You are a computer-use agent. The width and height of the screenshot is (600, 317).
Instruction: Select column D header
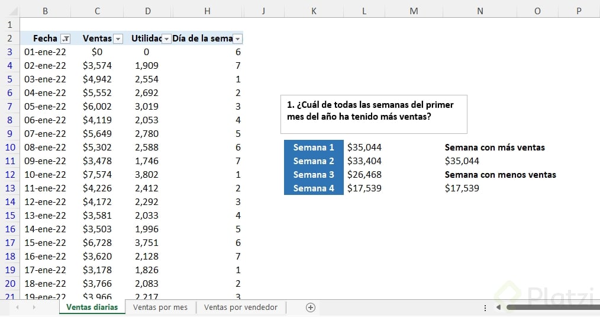(x=148, y=11)
